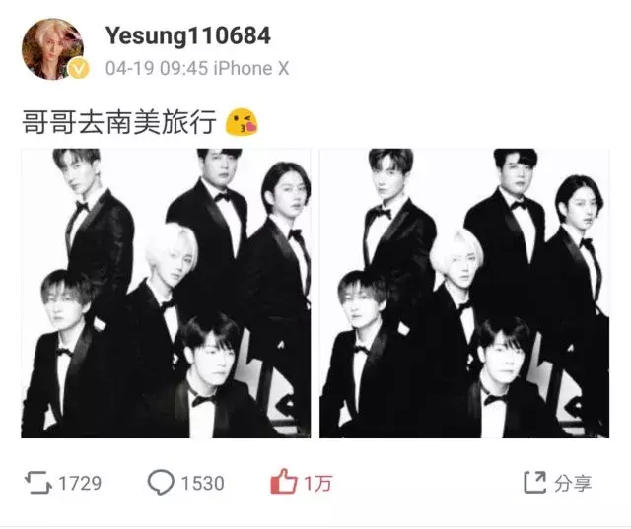The height and width of the screenshot is (529, 631).
Task: Tap the share arrow-box icon
Action: click(534, 482)
